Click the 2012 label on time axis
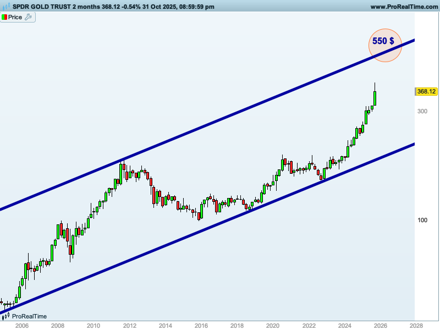The image size is (440, 330). point(130,326)
